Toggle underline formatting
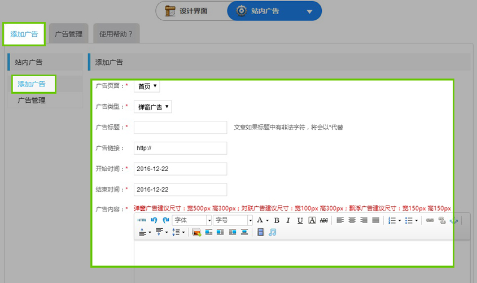Viewport: 477px width, 283px height. (x=300, y=220)
